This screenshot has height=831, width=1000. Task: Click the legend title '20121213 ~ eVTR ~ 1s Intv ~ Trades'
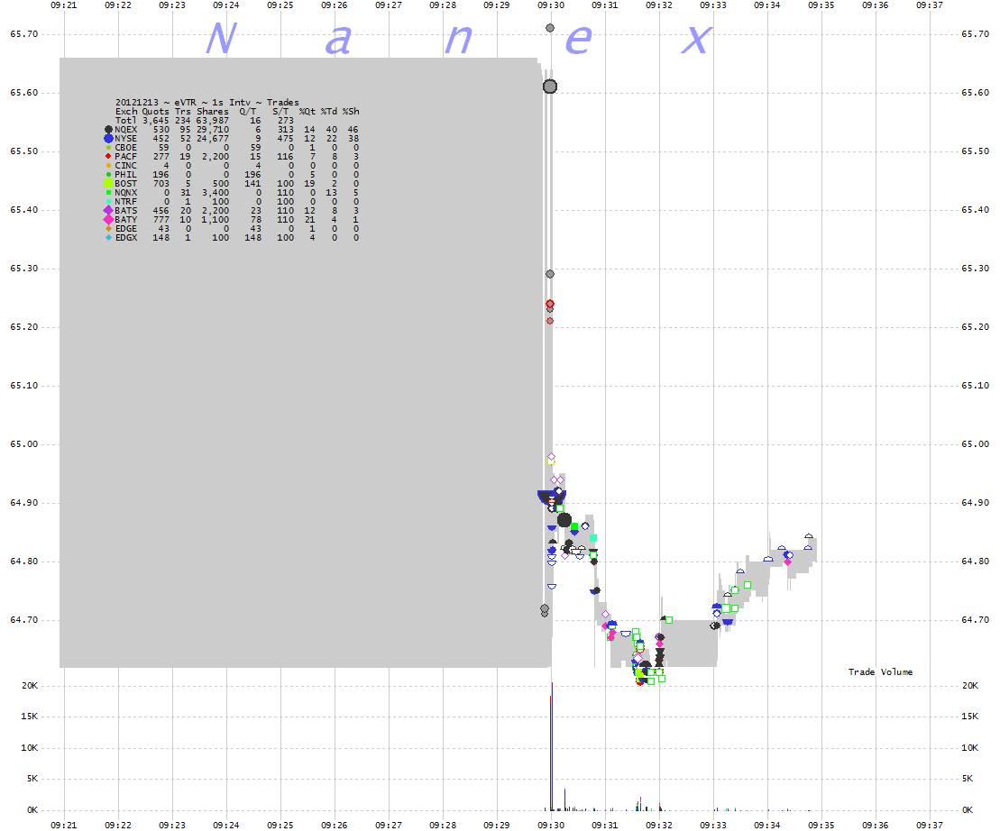207,102
